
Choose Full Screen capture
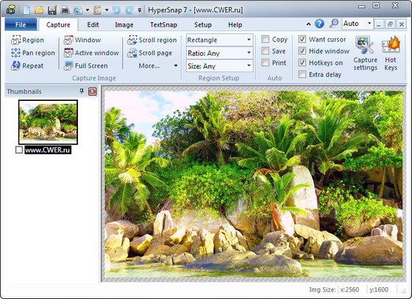[86, 66]
